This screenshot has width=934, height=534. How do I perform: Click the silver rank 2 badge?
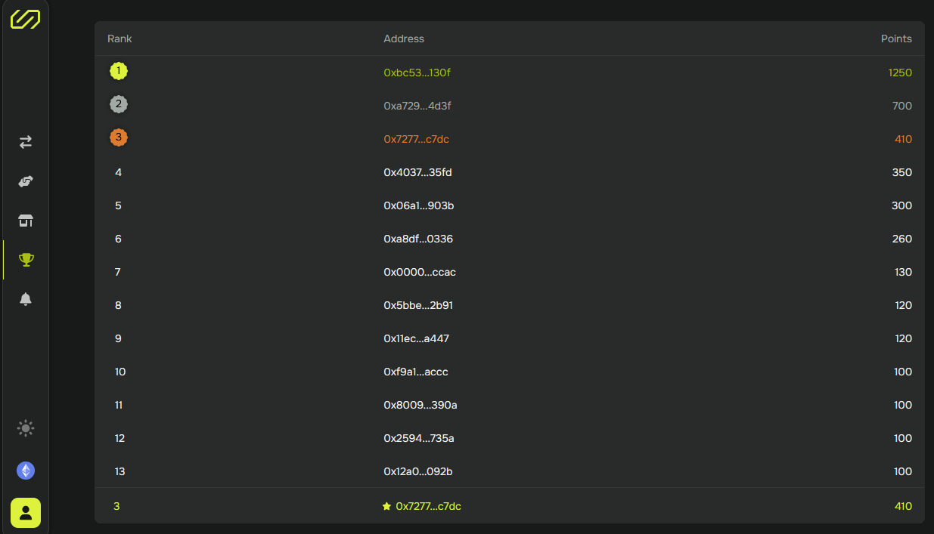click(x=118, y=104)
